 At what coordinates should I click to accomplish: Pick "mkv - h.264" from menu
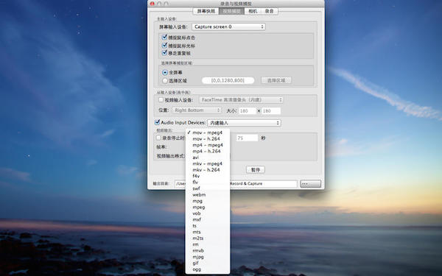208,169
